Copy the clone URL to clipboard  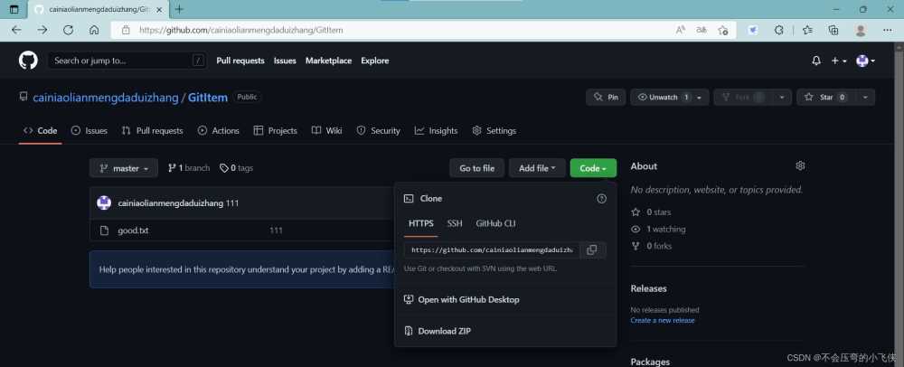pyautogui.click(x=592, y=250)
